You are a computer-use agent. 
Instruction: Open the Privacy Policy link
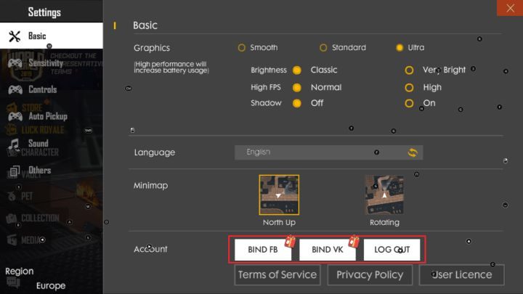pos(370,274)
